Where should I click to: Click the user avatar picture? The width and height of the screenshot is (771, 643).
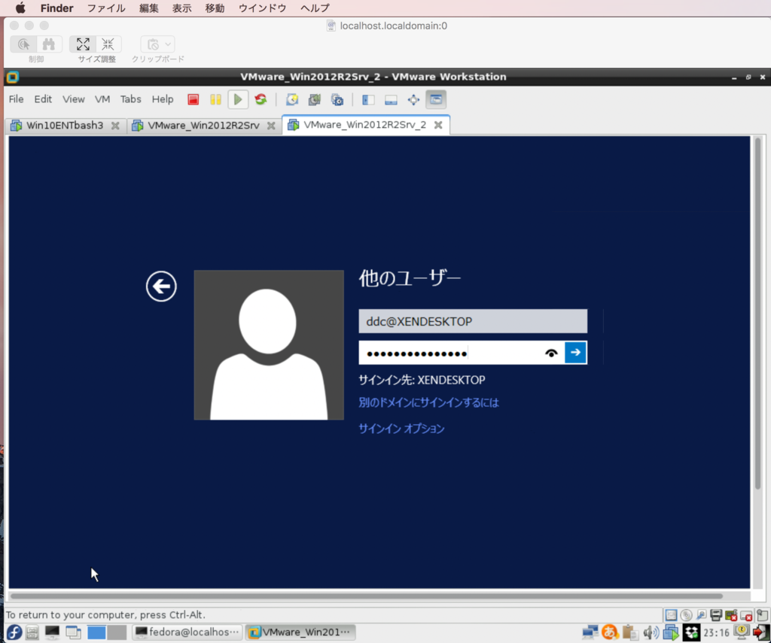point(269,345)
